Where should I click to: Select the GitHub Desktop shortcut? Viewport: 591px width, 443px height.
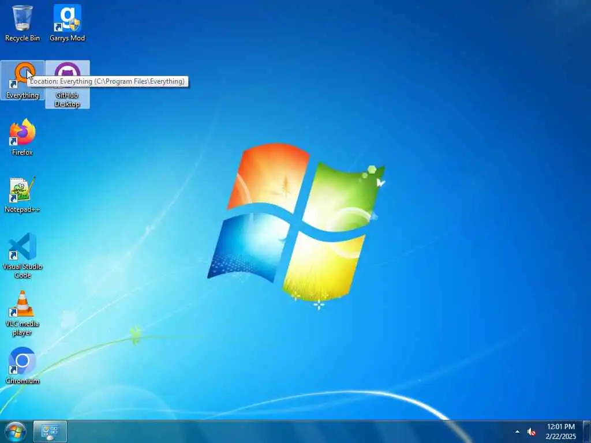pyautogui.click(x=68, y=84)
